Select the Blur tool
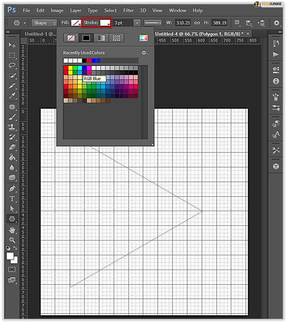This screenshot has width=287, height=323. [x=12, y=167]
